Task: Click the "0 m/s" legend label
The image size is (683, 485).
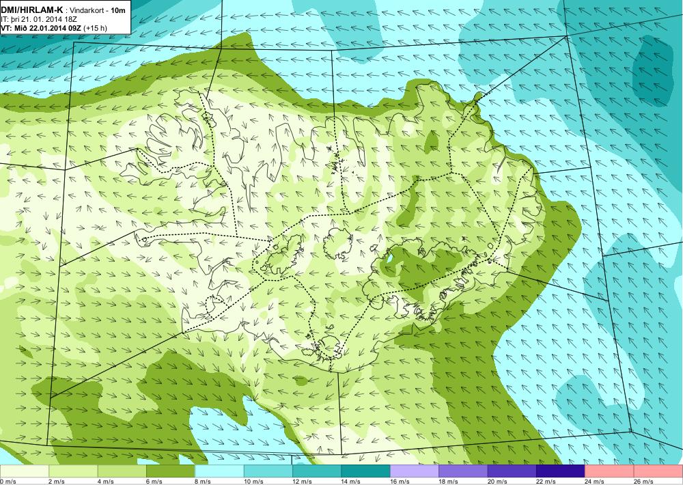Action: [8, 482]
